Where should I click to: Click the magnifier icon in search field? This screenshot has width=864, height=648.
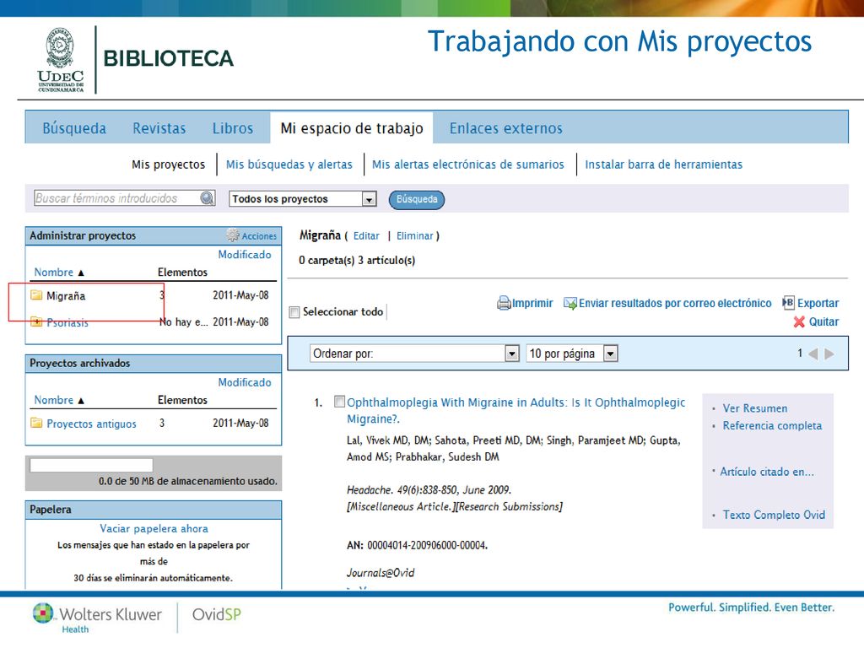coord(208,198)
